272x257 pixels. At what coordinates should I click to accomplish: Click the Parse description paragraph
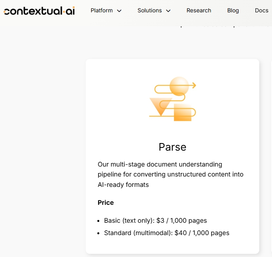coord(171,175)
